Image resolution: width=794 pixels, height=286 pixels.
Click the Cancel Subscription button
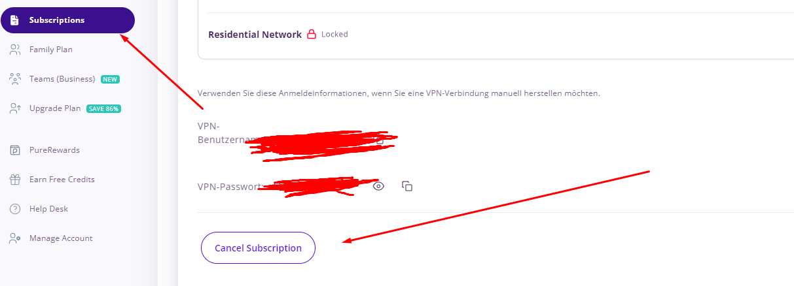(258, 248)
